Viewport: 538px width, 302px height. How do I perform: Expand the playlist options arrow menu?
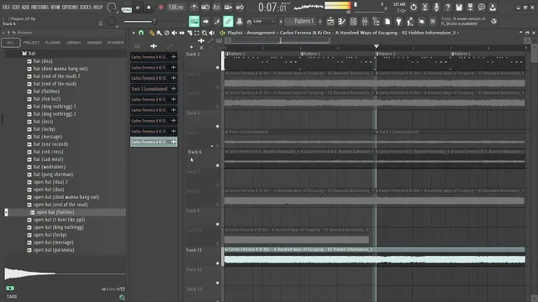[134, 33]
